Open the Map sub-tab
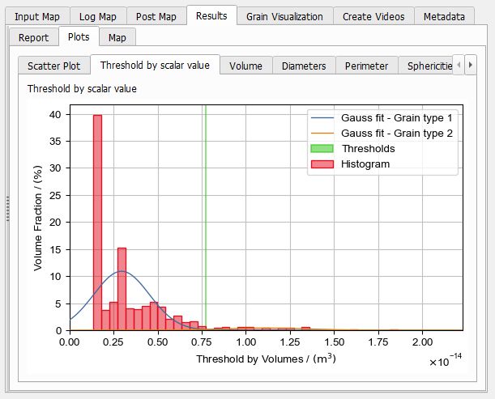 (x=117, y=37)
